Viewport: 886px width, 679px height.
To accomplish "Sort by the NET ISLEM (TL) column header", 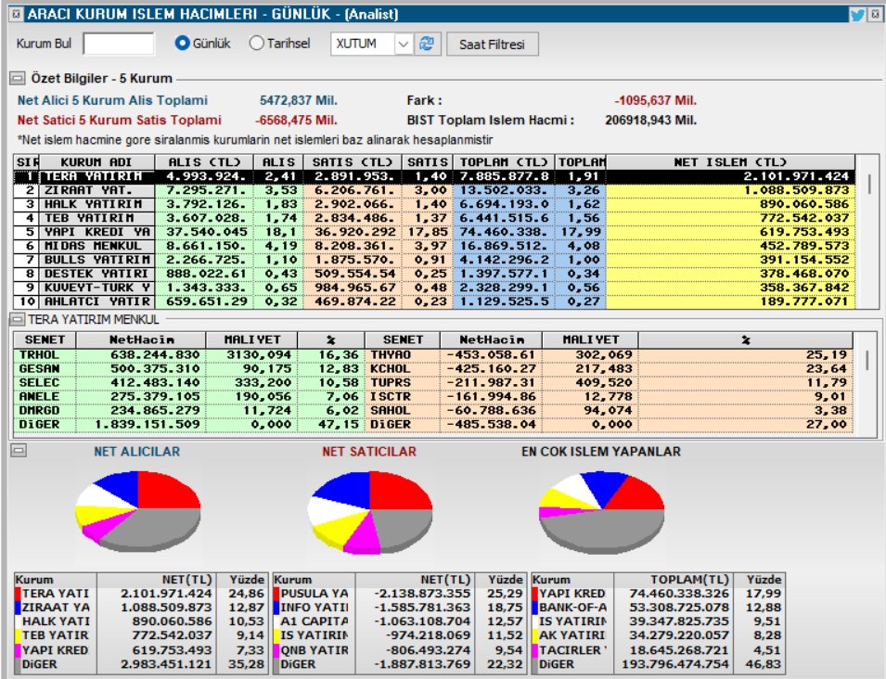I will coord(730,162).
